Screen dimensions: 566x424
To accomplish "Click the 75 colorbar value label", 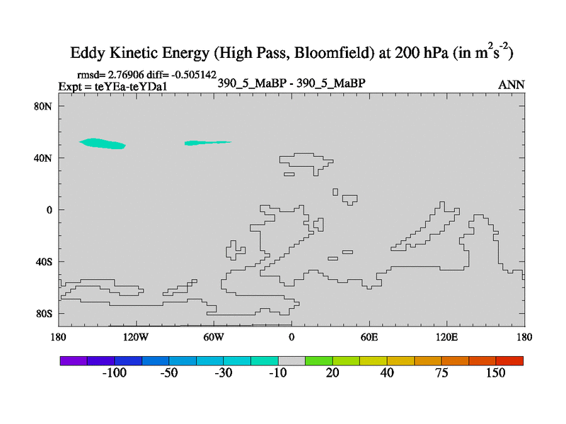I will pos(441,373).
